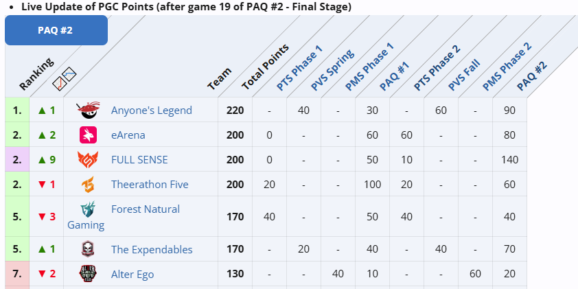Open the Anyone's Legend team link
The image size is (578, 289).
(x=151, y=110)
